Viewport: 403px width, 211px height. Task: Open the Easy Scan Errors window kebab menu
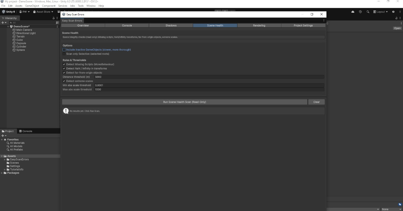coord(324,20)
